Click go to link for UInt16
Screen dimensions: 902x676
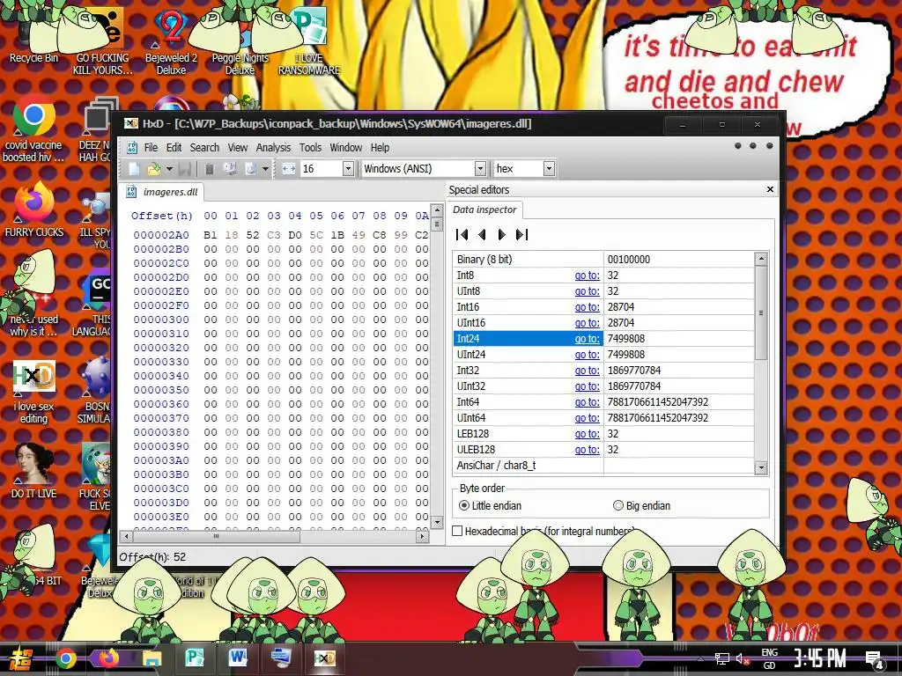587,323
